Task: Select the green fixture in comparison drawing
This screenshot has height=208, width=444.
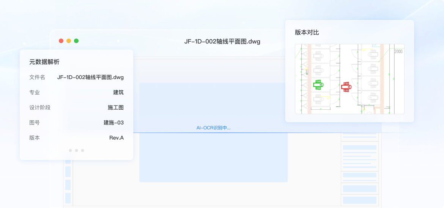Action: (318, 85)
